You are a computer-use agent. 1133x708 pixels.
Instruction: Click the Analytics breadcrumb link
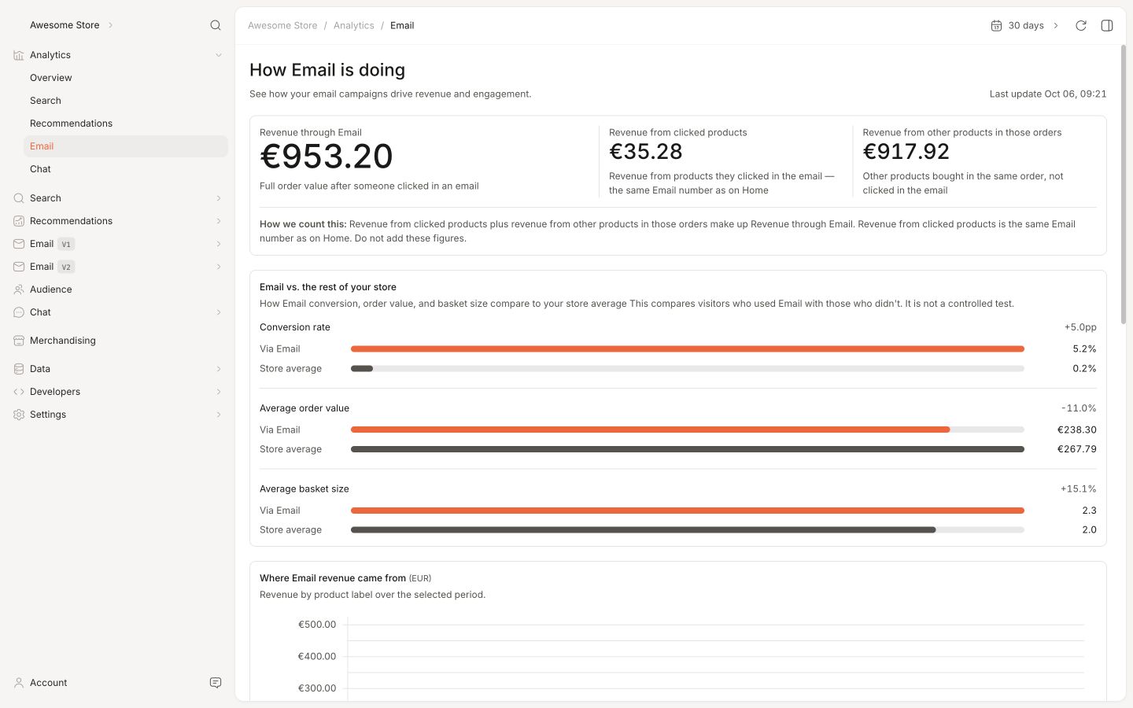coord(354,25)
